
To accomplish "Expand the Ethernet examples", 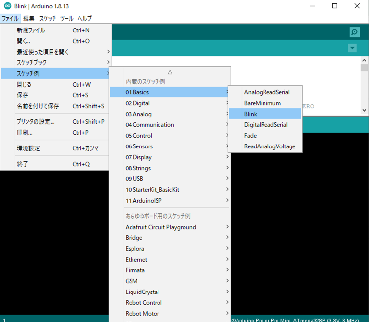I will click(x=170, y=260).
